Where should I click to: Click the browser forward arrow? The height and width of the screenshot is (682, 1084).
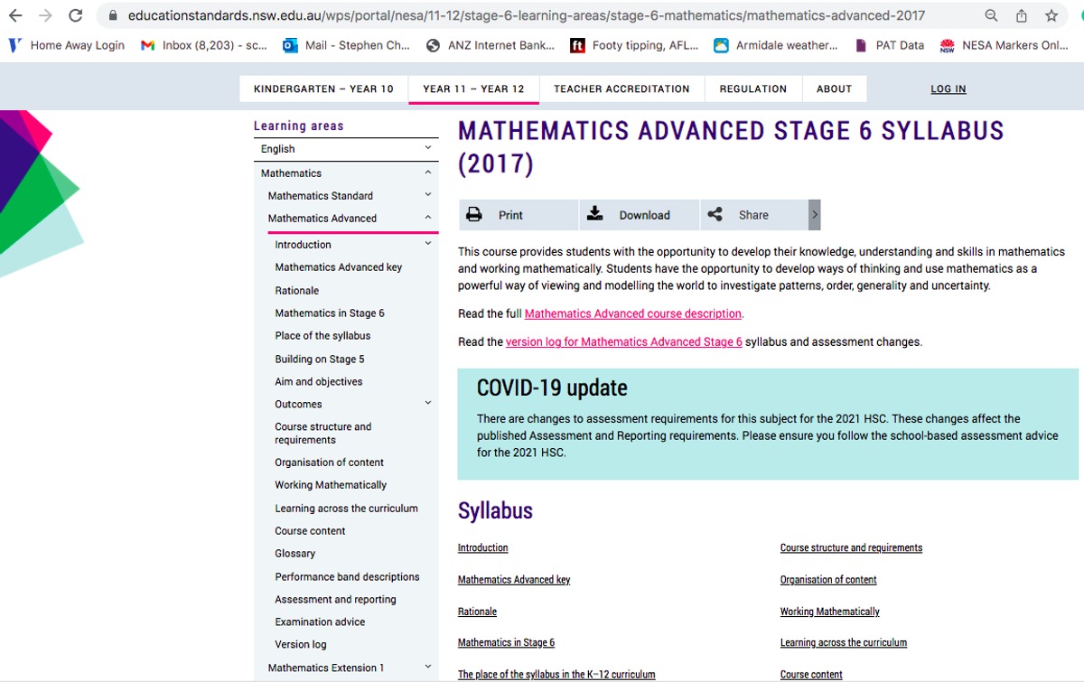tap(46, 15)
